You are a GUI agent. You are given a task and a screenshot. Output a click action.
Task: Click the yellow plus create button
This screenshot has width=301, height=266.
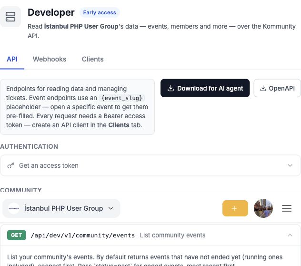point(235,208)
